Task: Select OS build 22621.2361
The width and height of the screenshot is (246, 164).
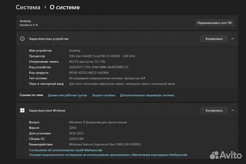Action: pos(77,139)
